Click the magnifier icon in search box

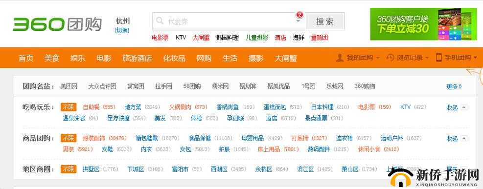point(160,21)
